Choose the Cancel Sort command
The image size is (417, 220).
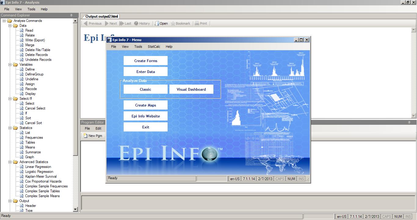pos(34,123)
